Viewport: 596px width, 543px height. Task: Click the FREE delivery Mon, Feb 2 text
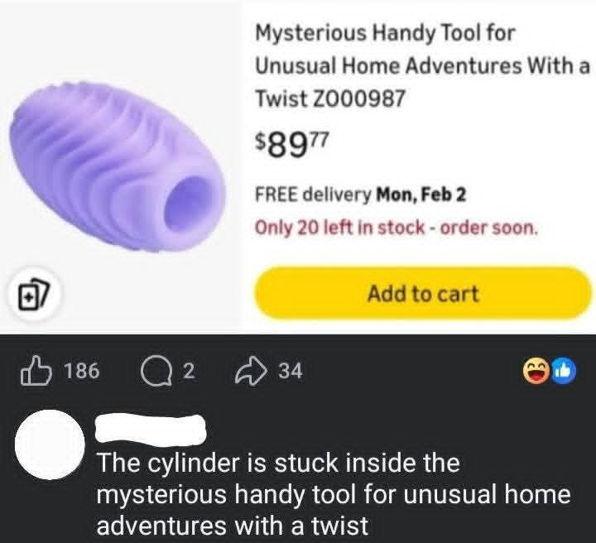[x=360, y=195]
